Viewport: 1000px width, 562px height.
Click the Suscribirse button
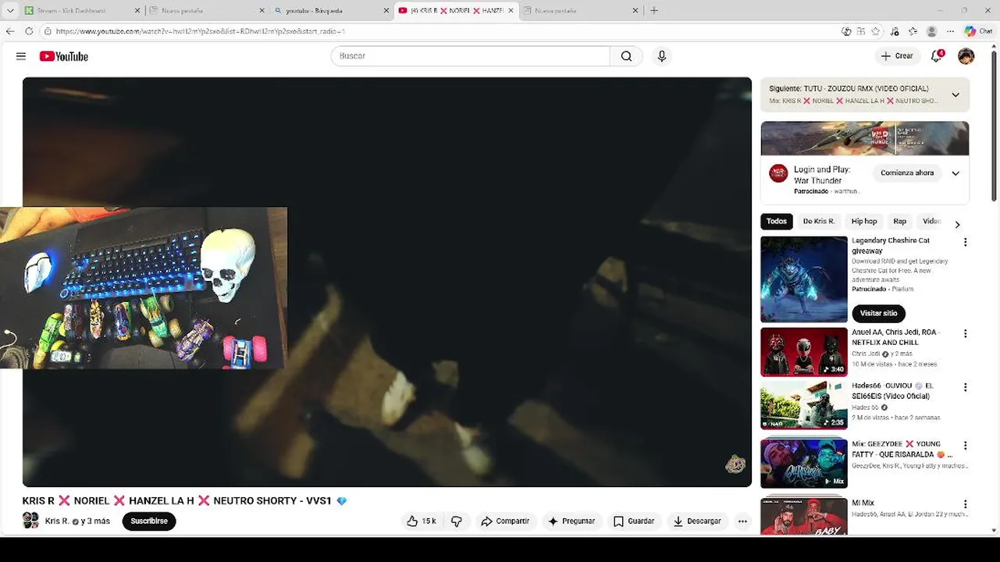pos(149,521)
